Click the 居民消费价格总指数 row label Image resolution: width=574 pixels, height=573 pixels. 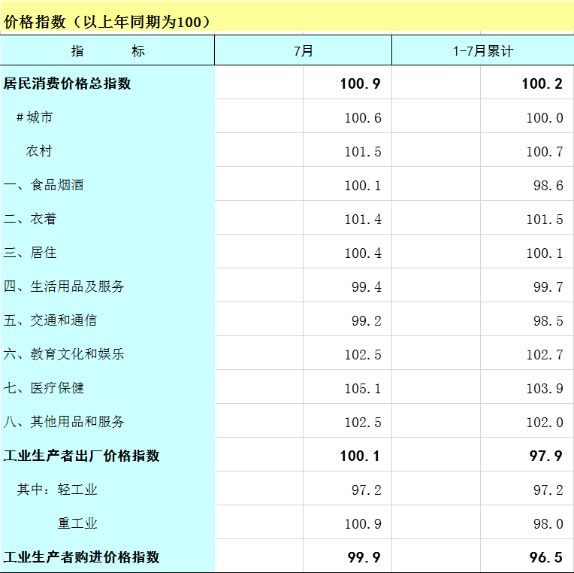[x=68, y=83]
